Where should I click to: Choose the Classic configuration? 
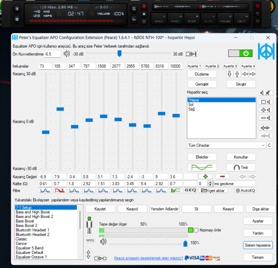click(x=46, y=239)
